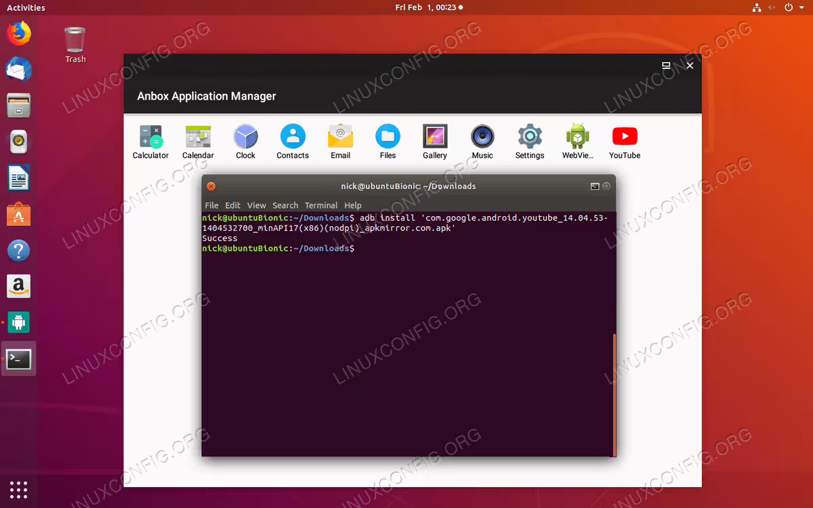Click the terminal vertical scrollbar
Viewport: 813px width, 508px height.
pyautogui.click(x=614, y=394)
